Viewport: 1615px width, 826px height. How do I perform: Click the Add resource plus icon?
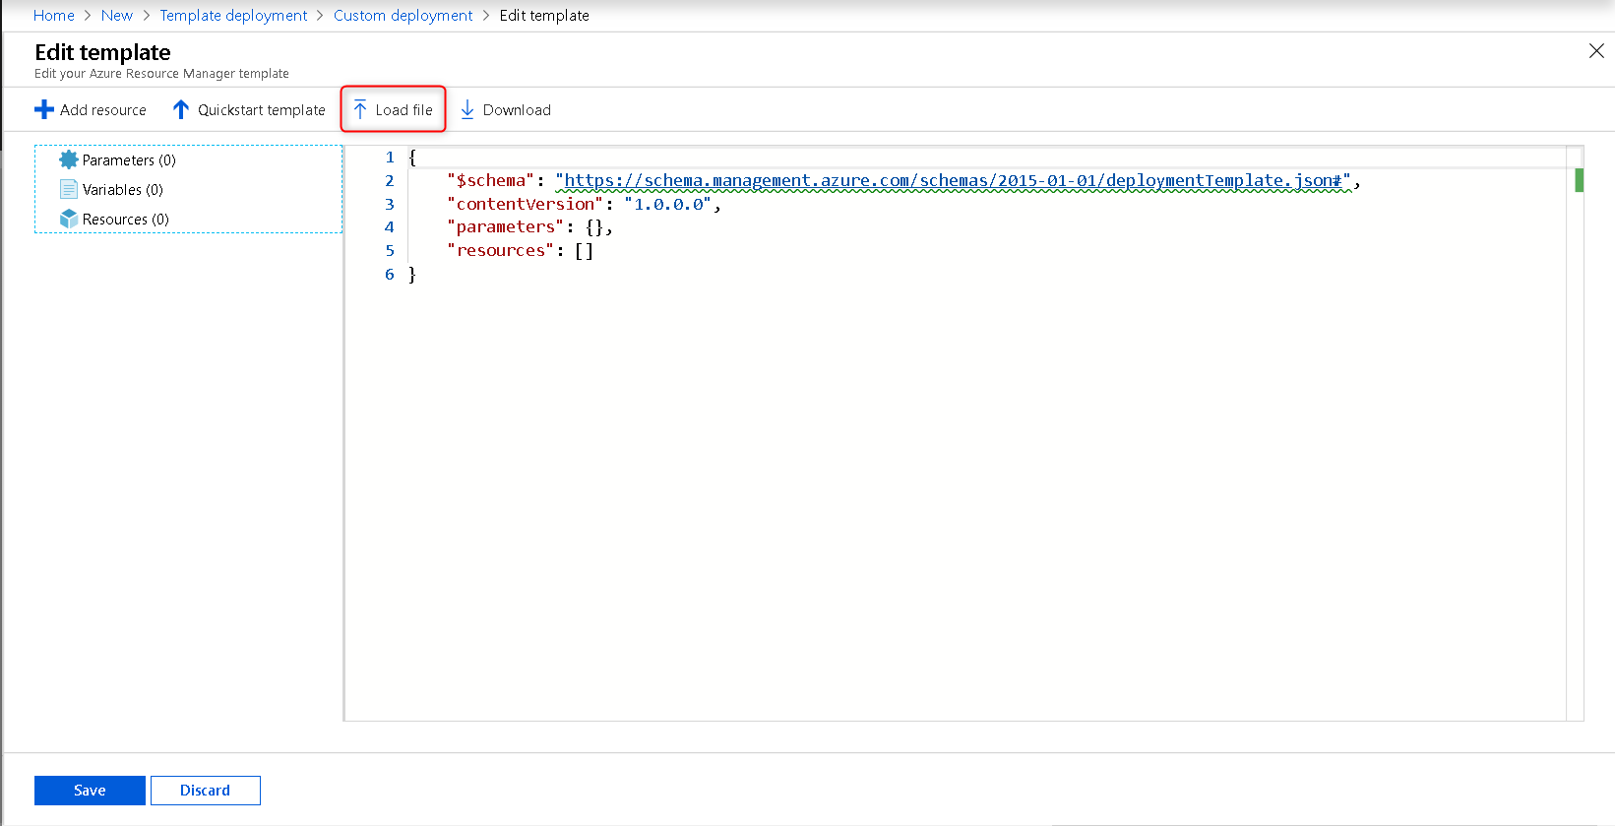[x=44, y=110]
